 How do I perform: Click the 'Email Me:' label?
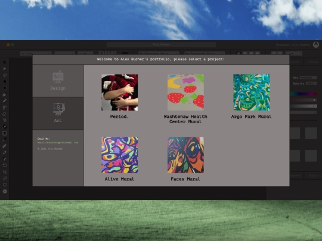pyautogui.click(x=44, y=139)
